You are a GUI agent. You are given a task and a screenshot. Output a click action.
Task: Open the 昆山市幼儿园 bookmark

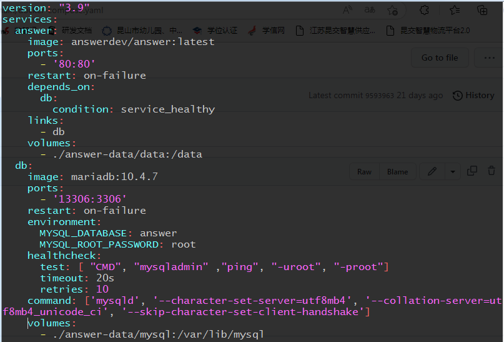point(142,31)
